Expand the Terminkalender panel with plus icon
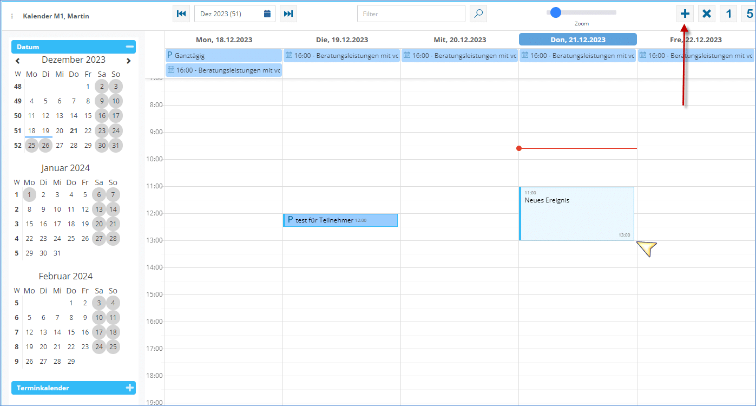The image size is (756, 406). [129, 388]
